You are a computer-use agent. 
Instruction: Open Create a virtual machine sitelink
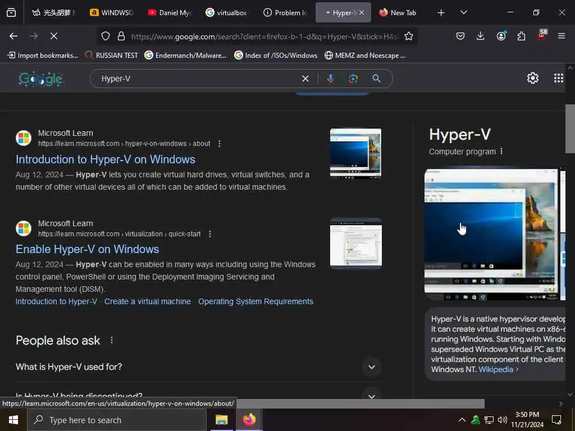click(x=148, y=301)
